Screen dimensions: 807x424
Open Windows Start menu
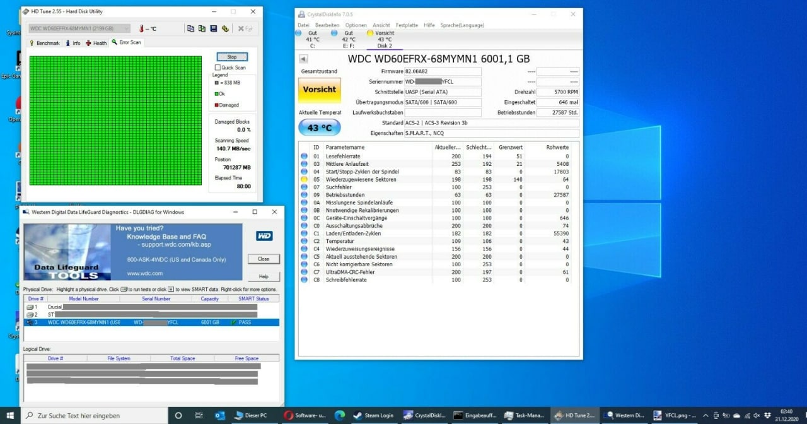tap(11, 415)
